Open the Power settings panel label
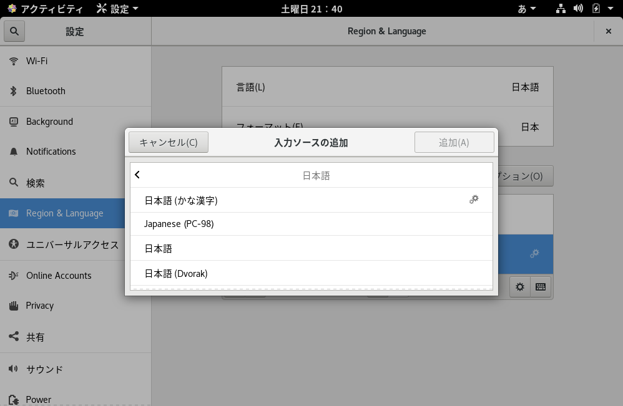623x406 pixels. click(x=39, y=400)
